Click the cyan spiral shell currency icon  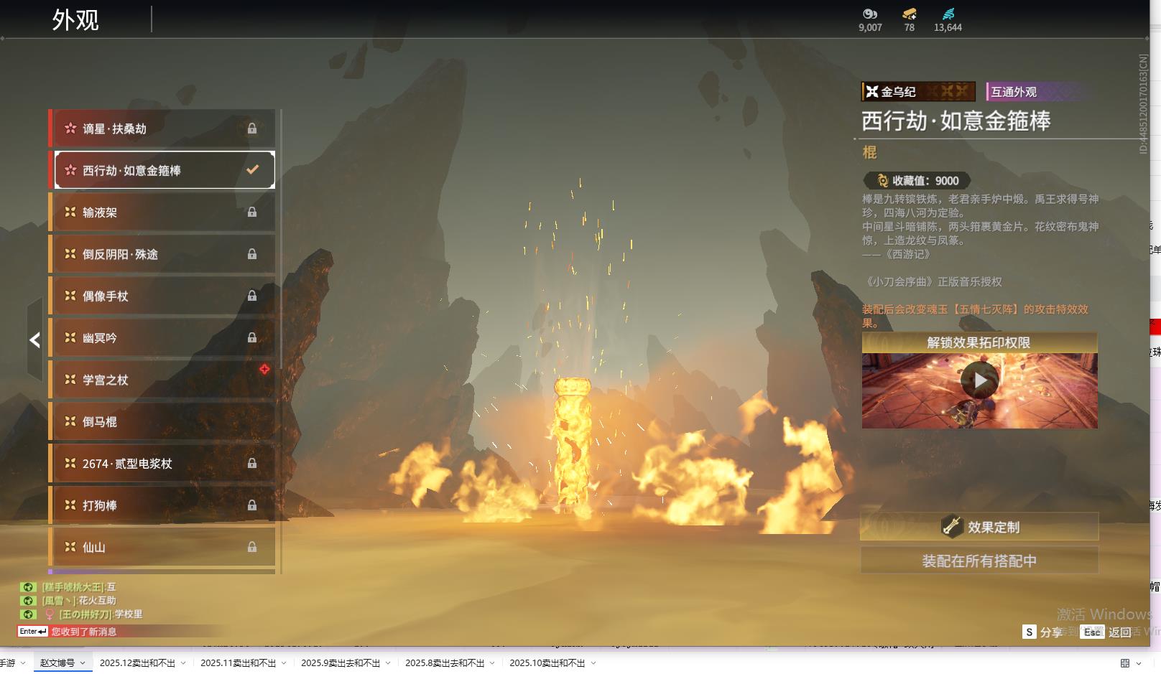[948, 14]
